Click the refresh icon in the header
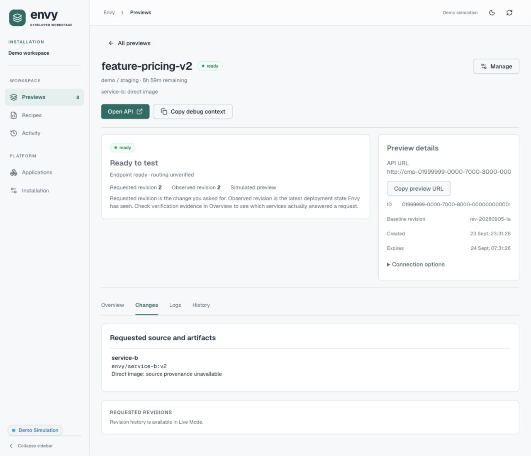This screenshot has width=531, height=456. tap(509, 13)
